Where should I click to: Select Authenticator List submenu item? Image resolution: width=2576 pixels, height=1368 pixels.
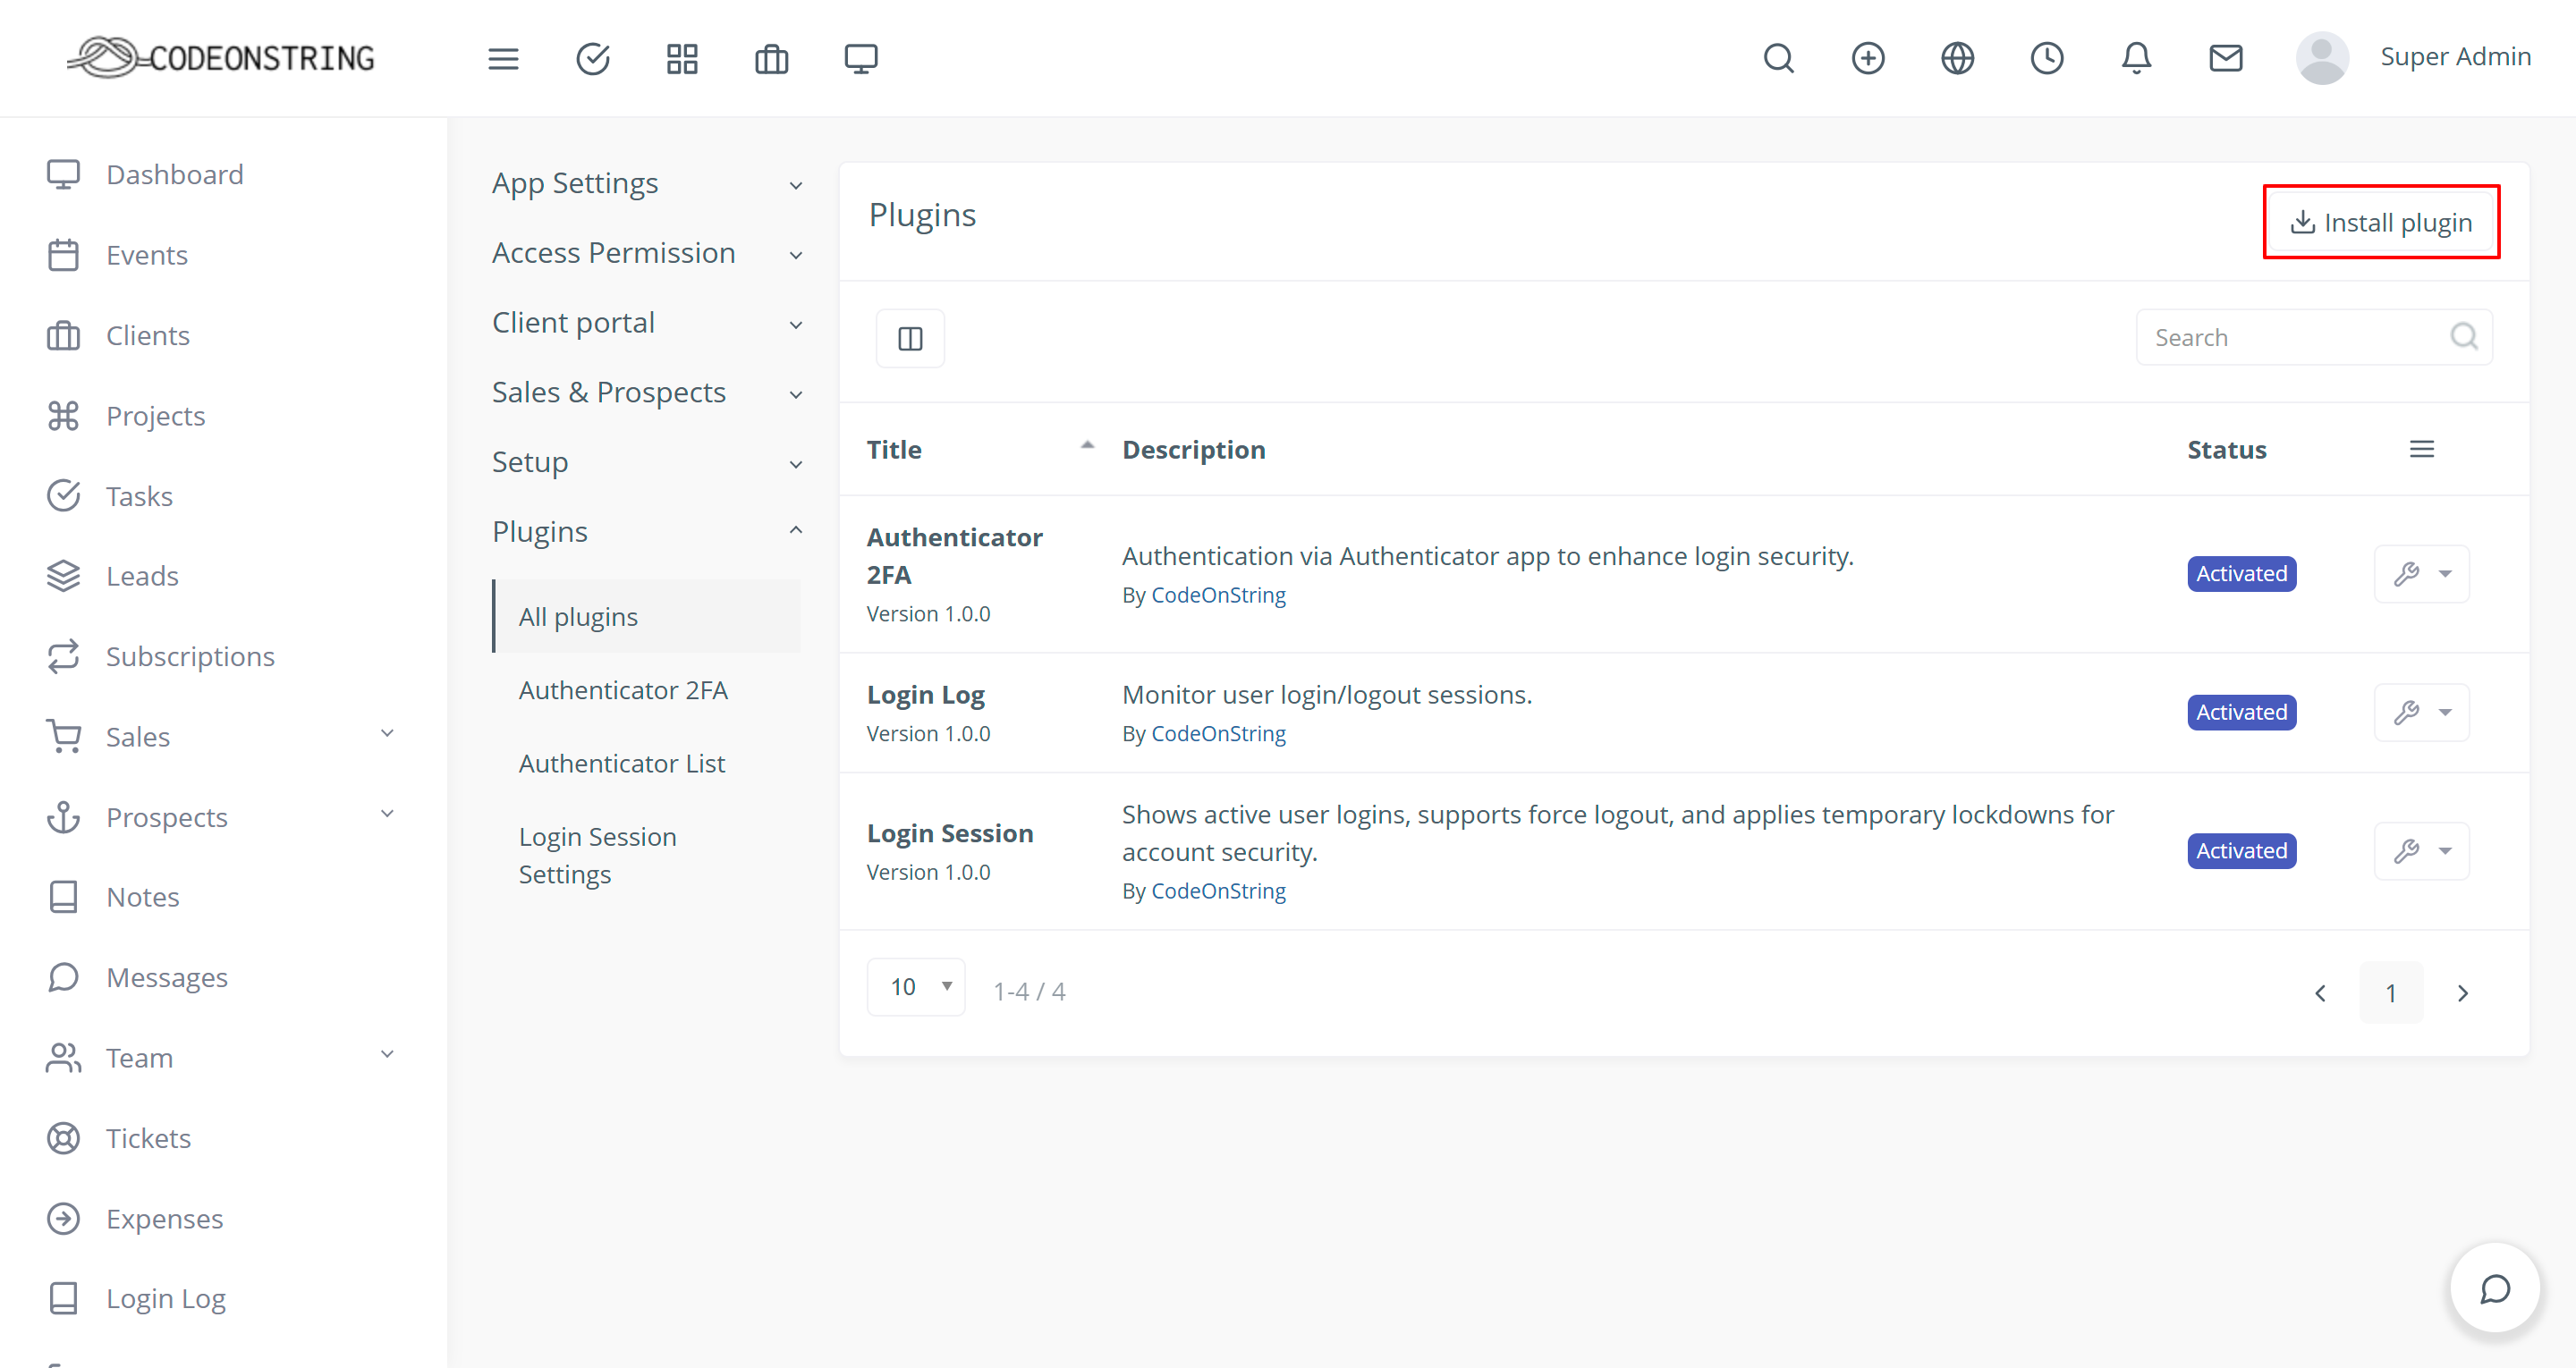pos(621,763)
